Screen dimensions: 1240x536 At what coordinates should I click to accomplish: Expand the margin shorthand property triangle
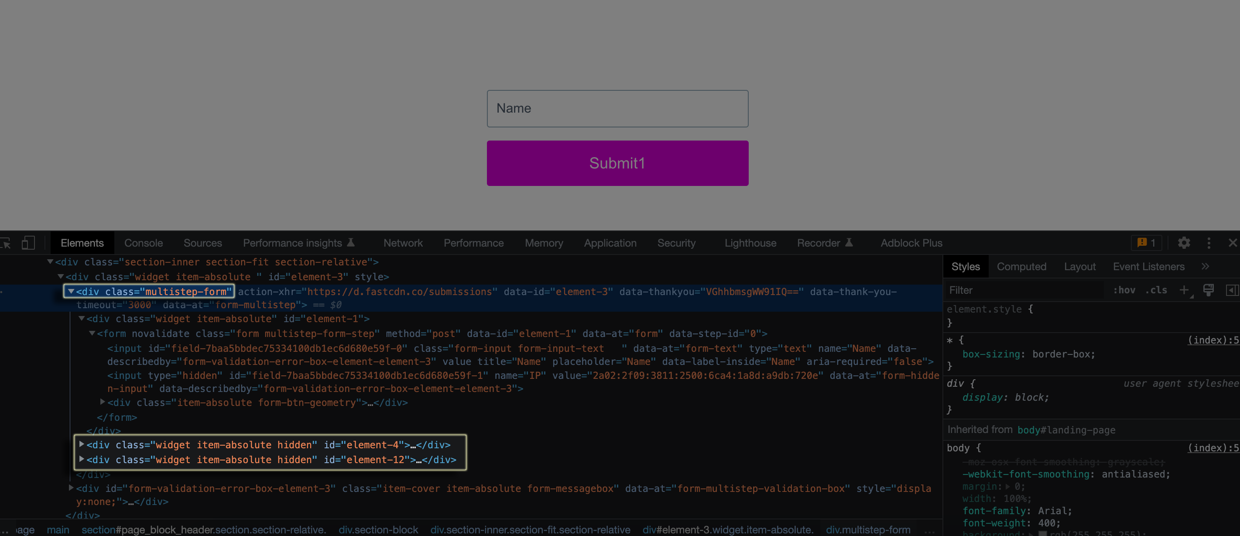(1007, 486)
